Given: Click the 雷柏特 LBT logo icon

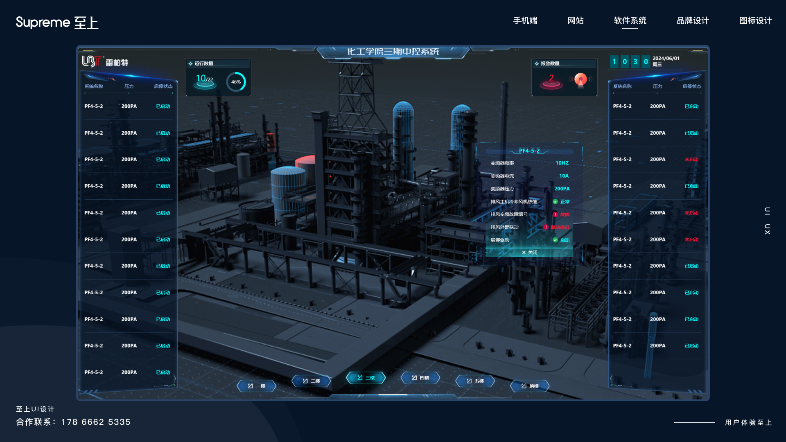Looking at the screenshot, I should [92, 61].
